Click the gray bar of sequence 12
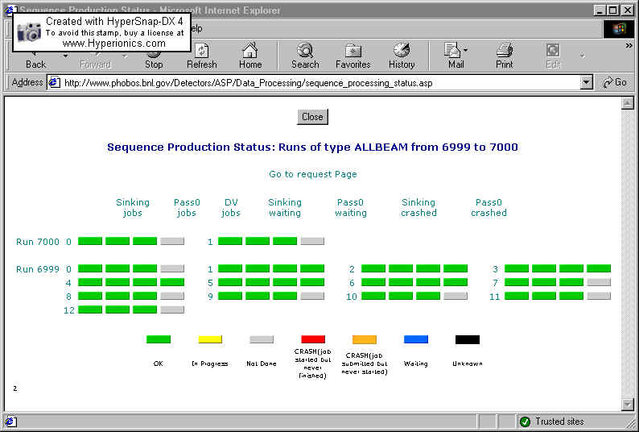This screenshot has width=639, height=432. [x=172, y=310]
